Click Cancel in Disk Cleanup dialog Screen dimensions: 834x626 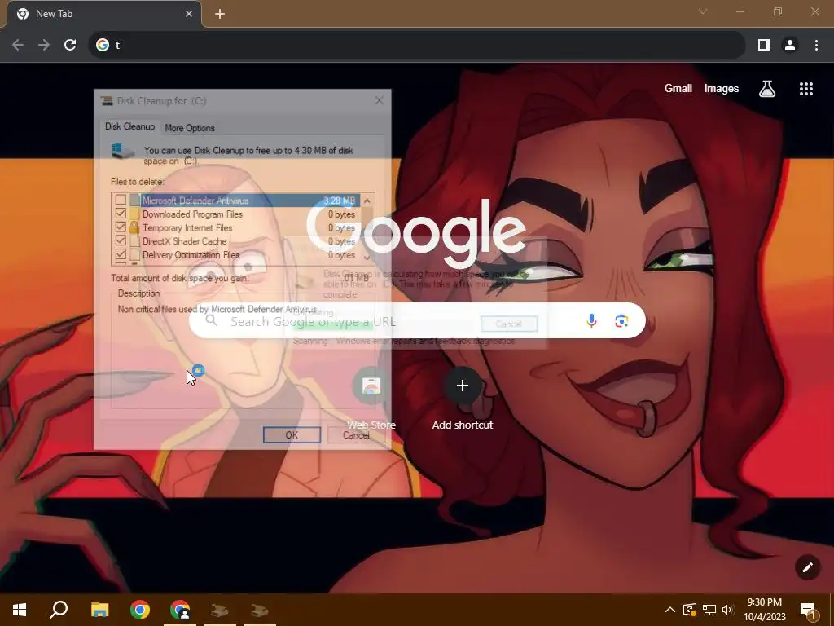coord(356,435)
